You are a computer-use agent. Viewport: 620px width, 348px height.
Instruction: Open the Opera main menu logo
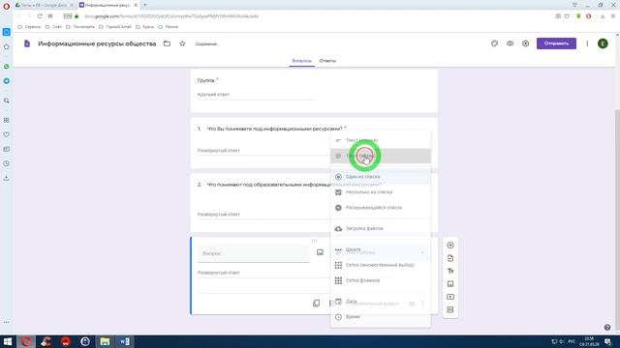(6, 6)
